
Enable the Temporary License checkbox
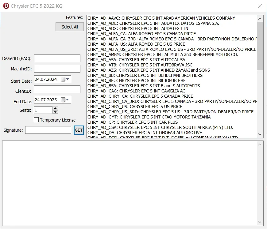[36, 120]
